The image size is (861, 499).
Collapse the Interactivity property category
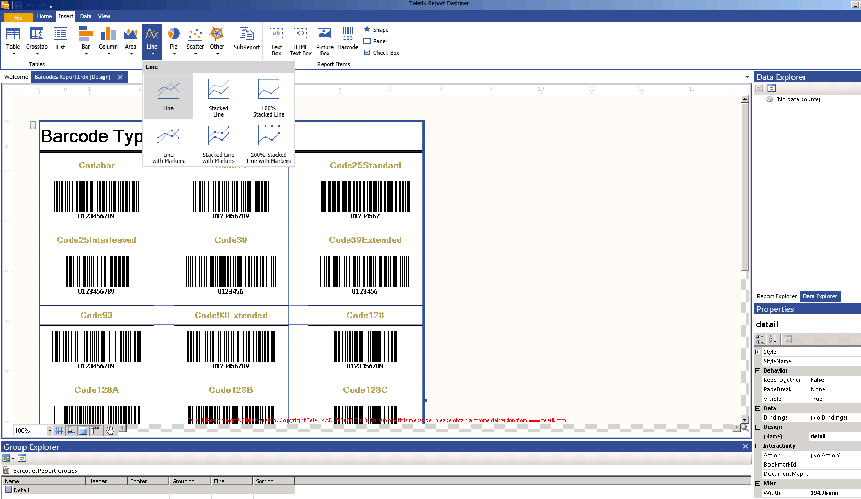point(758,446)
